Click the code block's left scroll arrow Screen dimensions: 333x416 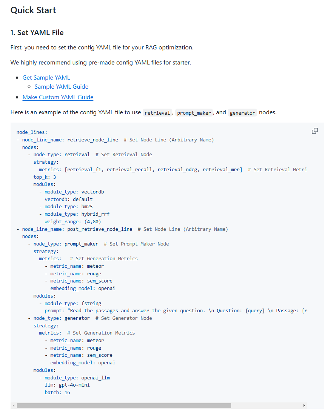tap(14, 406)
